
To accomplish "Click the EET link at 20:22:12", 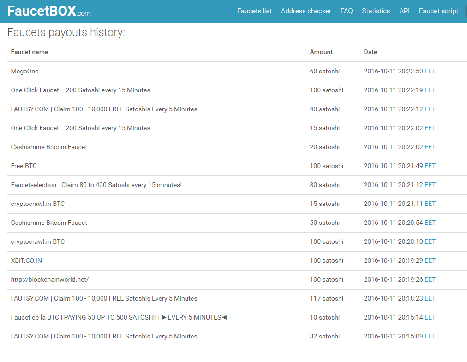I will point(430,109).
